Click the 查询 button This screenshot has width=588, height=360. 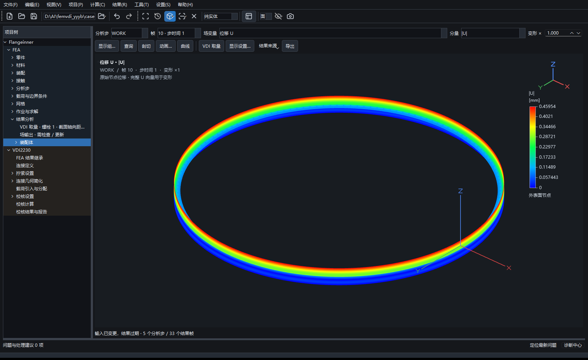pyautogui.click(x=129, y=46)
